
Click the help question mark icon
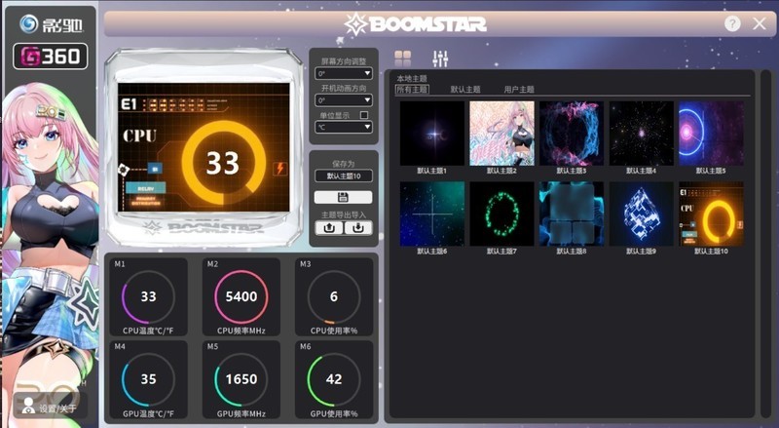pos(732,24)
